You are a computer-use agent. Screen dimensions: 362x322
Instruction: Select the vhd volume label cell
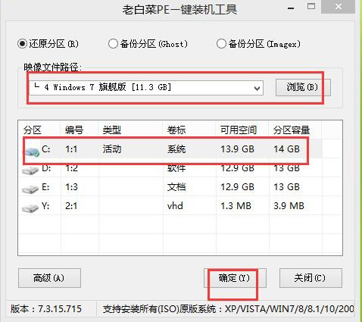[x=175, y=206]
